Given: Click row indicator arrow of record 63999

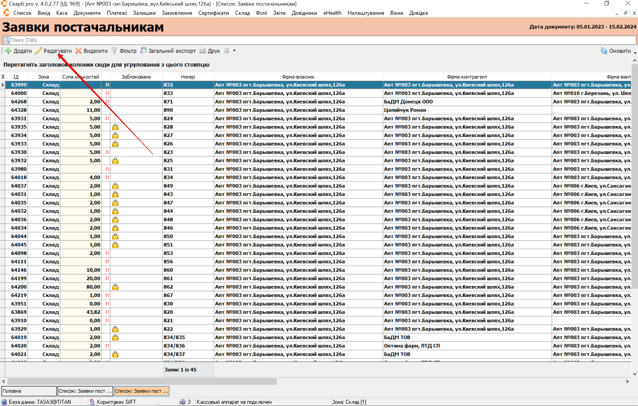Looking at the screenshot, I should click(3, 85).
